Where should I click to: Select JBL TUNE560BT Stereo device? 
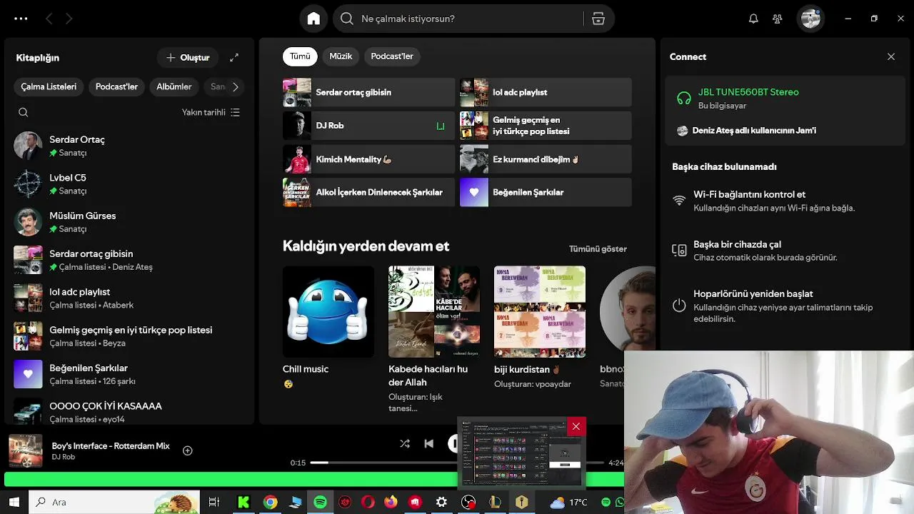pos(784,99)
